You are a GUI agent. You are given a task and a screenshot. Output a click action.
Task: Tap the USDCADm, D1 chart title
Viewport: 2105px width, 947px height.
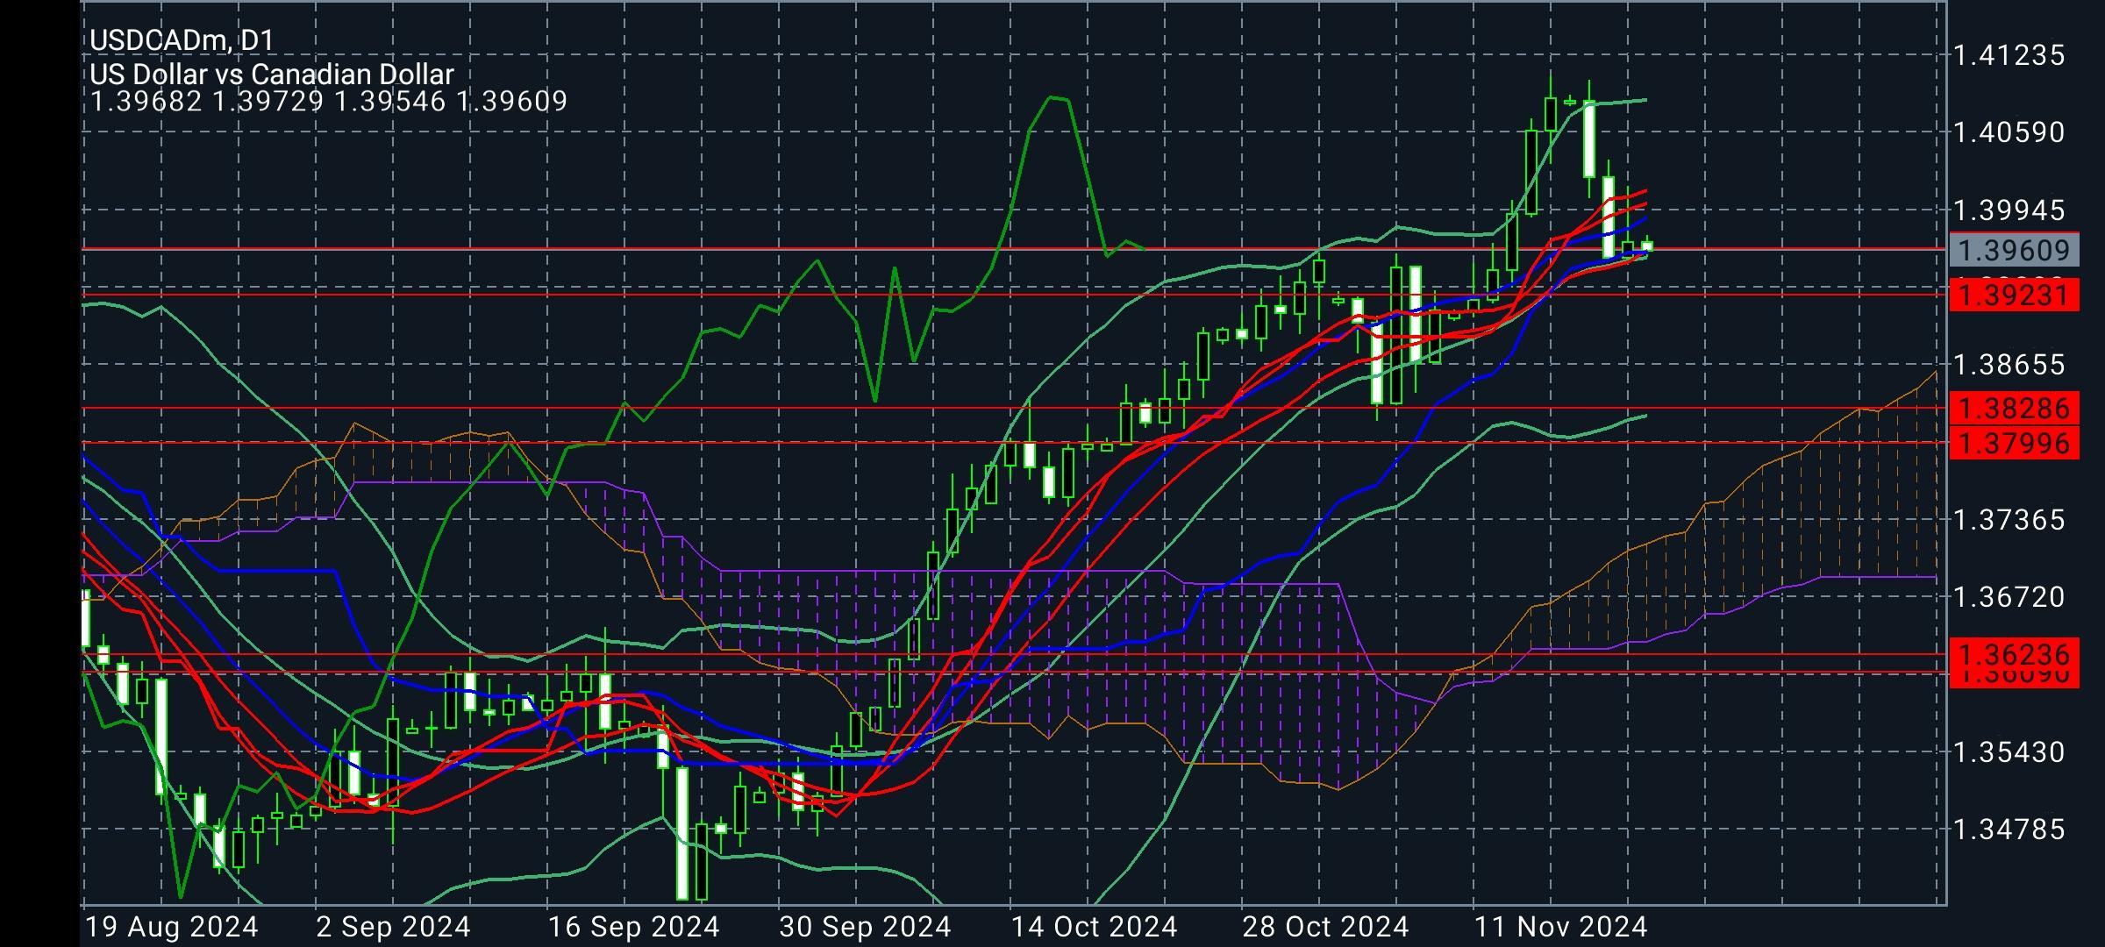pyautogui.click(x=182, y=40)
